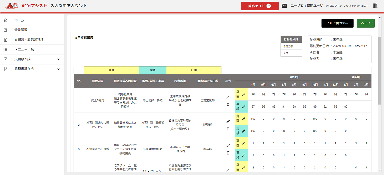Open ホーム in the sidebar
Screen dimensions: 384x175
tap(32, 20)
